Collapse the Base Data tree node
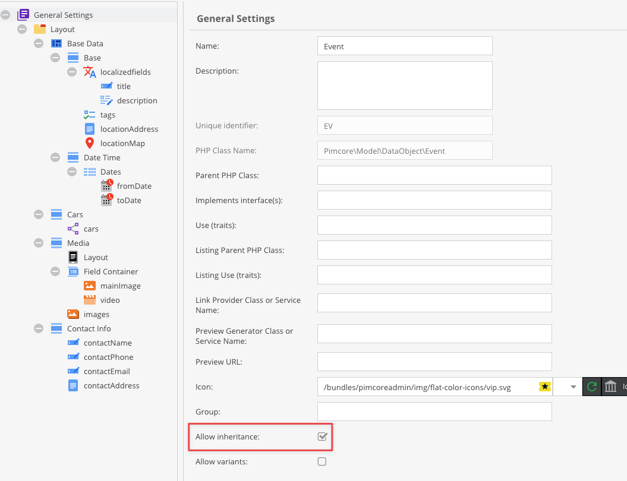The width and height of the screenshot is (627, 481). click(x=39, y=43)
